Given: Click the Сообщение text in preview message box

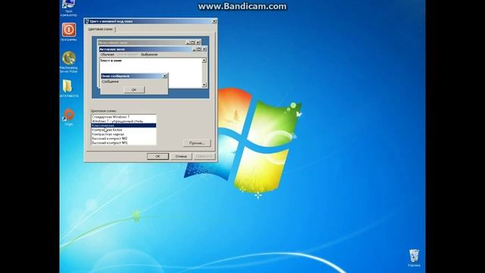Looking at the screenshot, I should point(111,82).
